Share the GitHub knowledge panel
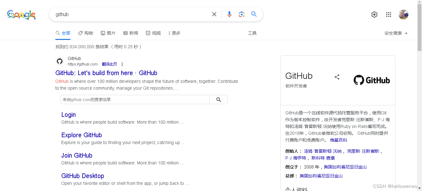 point(337,77)
